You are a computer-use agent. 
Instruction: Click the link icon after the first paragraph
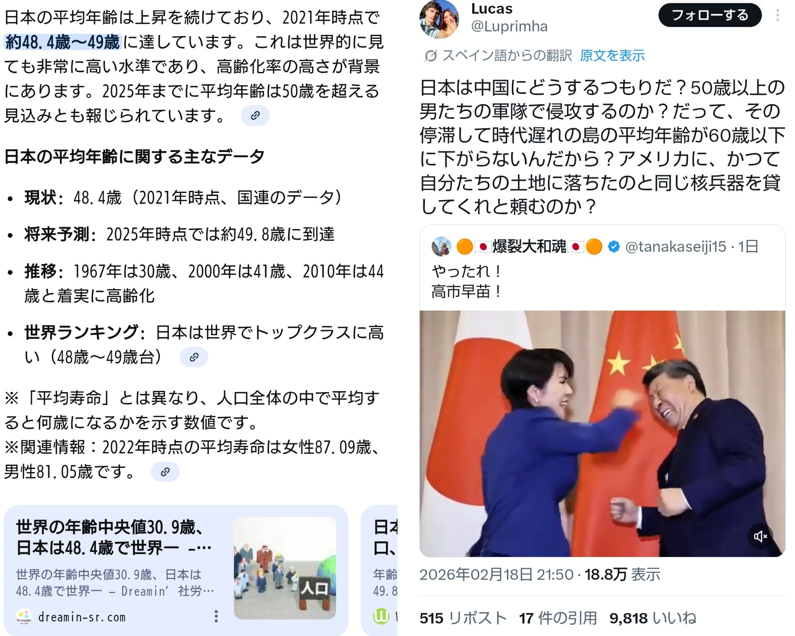click(x=255, y=116)
